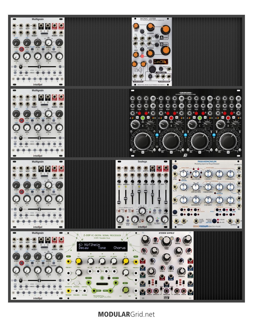The width and height of the screenshot is (253, 320).
Task: Flip the Sealegs TAPE/BBD/DIGI delay switch
Action: (132, 210)
